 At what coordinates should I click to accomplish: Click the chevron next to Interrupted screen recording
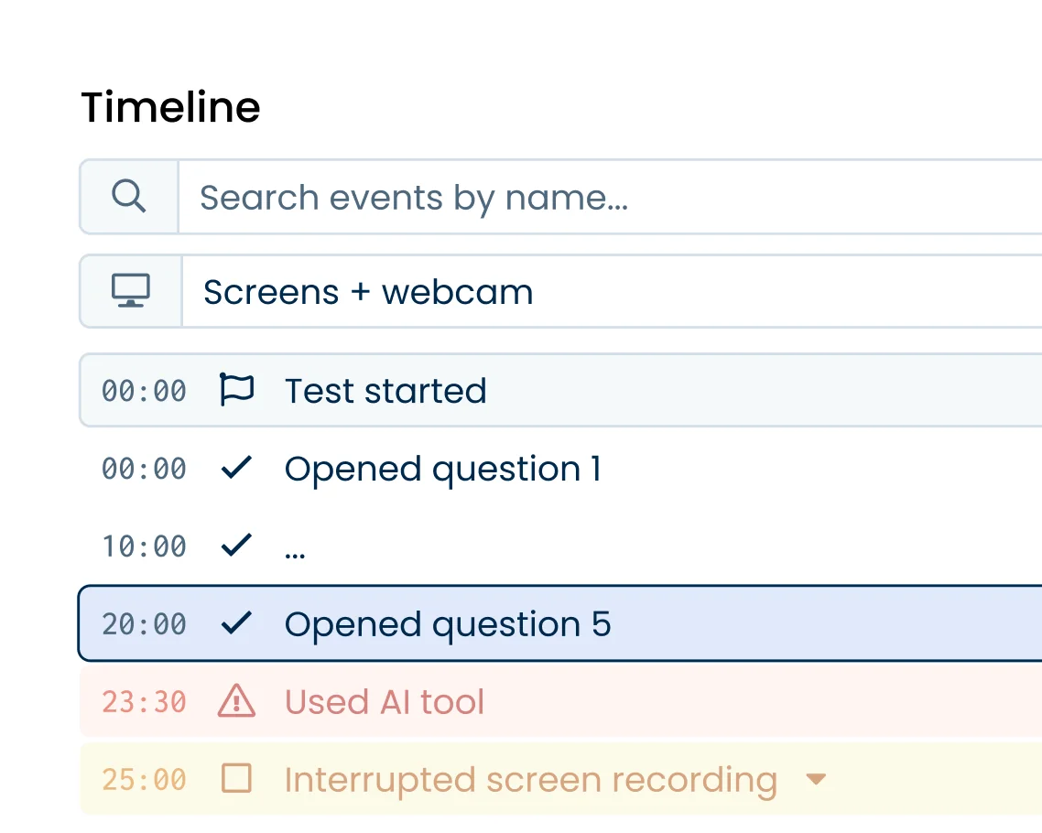click(816, 779)
